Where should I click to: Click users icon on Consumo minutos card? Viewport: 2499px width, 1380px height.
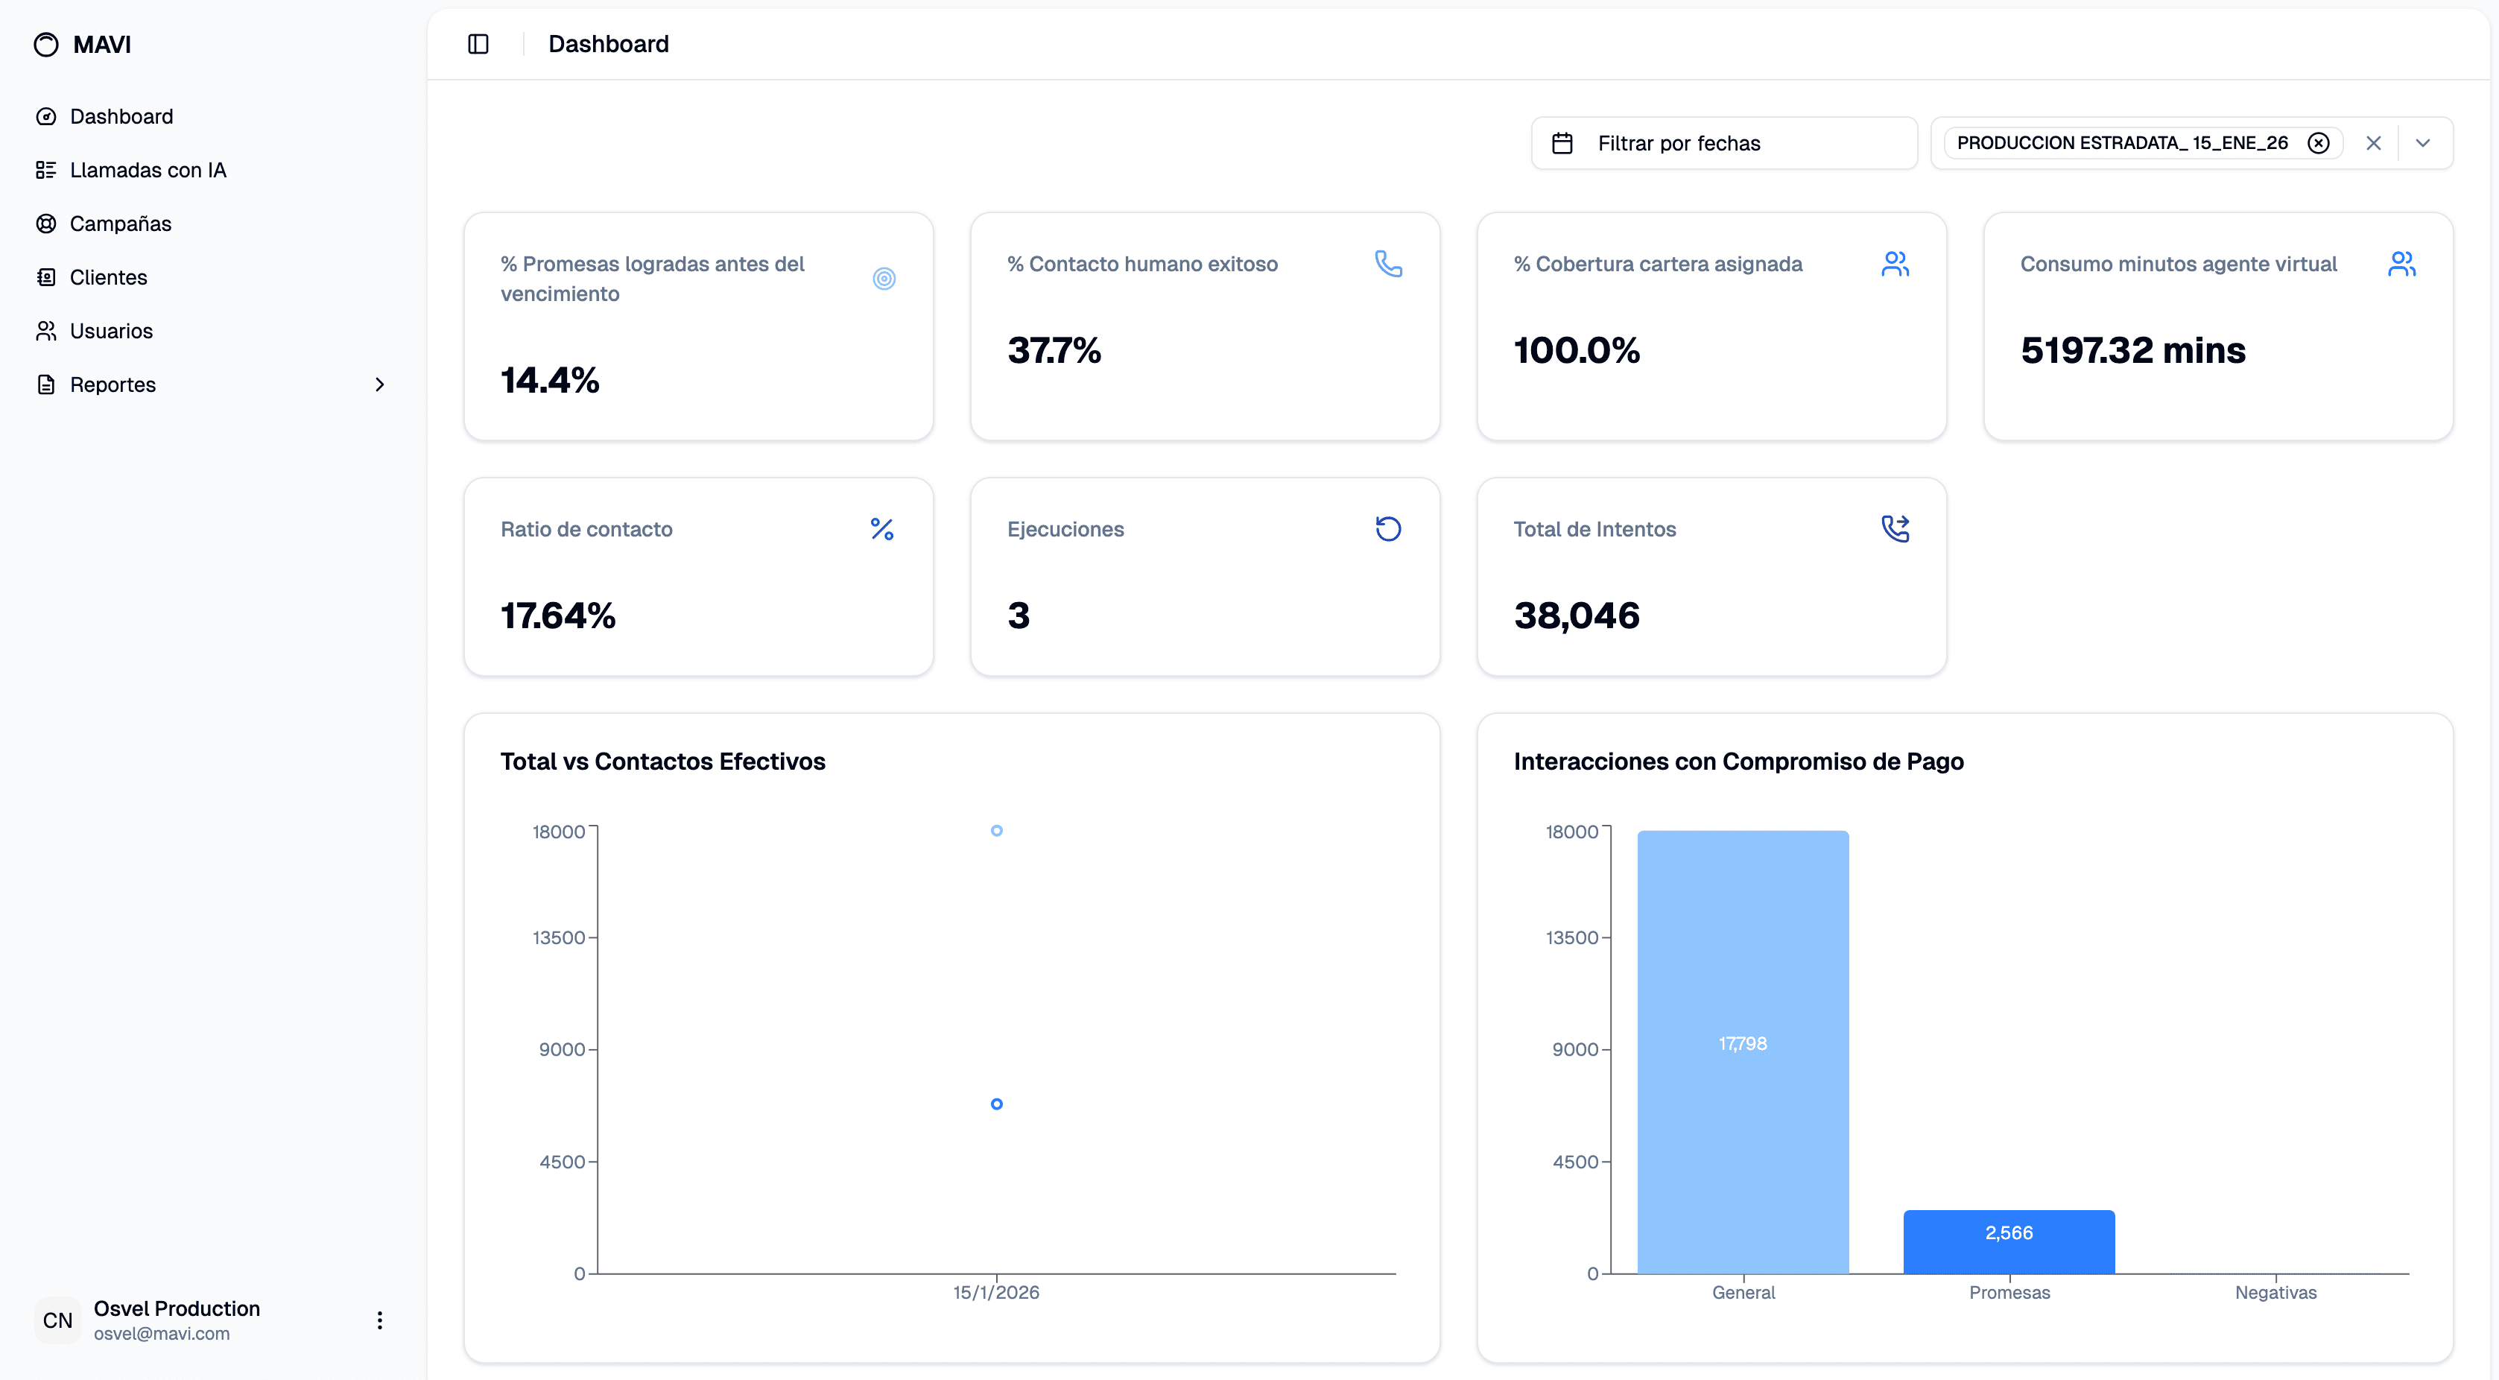(2401, 263)
